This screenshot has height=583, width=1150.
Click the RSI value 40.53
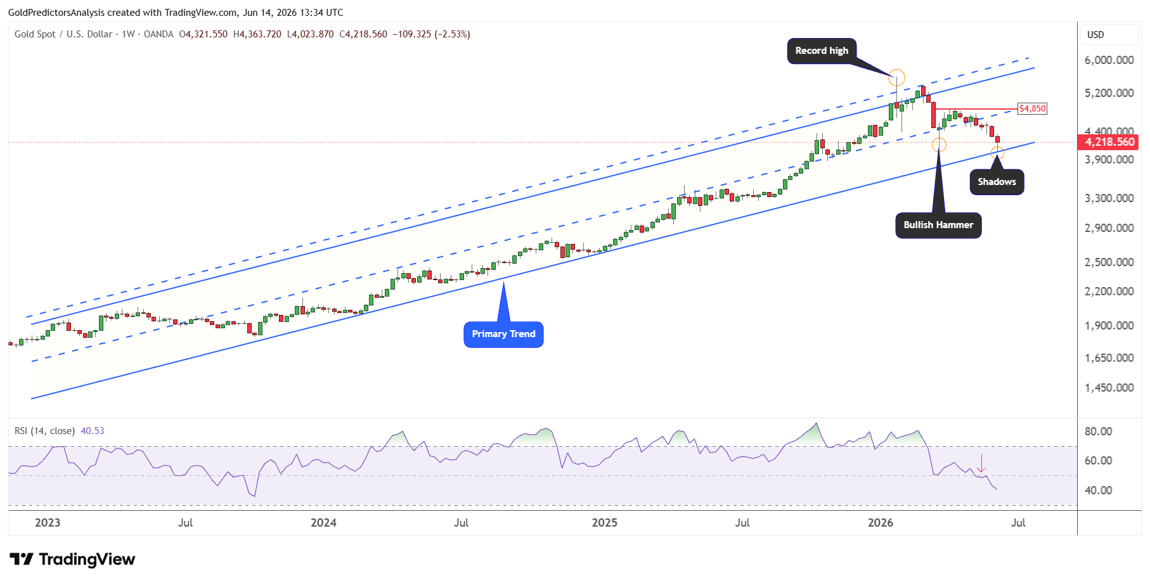[93, 431]
